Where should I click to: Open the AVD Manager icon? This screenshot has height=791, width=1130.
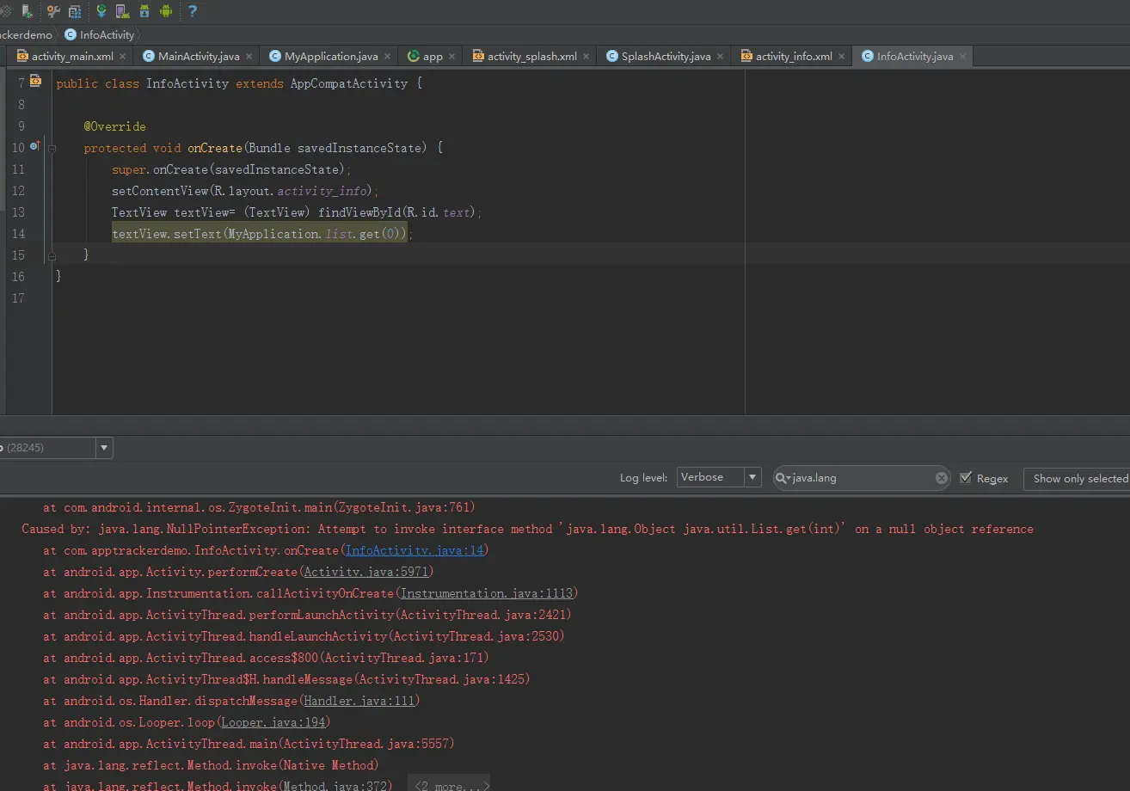(122, 11)
